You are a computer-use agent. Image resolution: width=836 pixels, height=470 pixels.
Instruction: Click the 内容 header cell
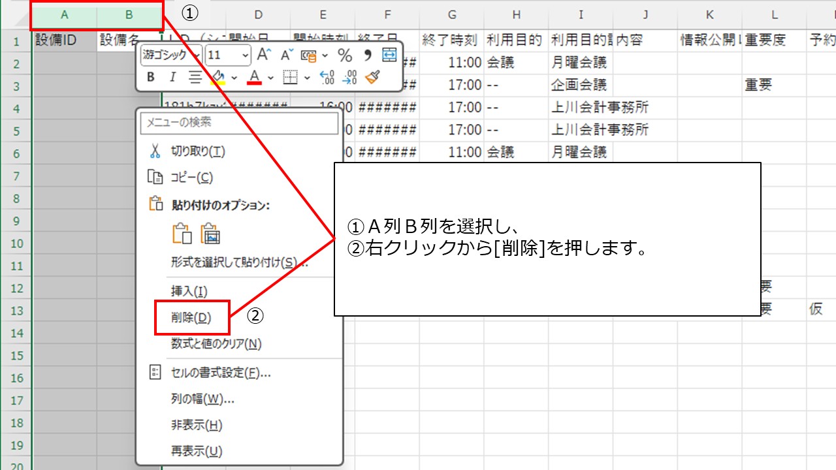[645, 40]
